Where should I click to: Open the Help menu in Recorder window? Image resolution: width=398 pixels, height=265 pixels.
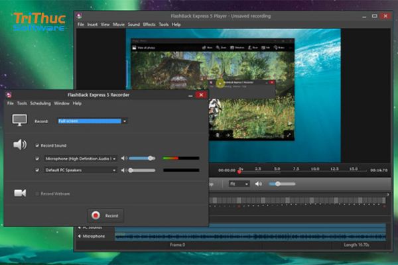77,103
